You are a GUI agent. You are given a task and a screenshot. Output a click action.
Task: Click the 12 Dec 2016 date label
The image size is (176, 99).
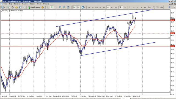pyautogui.click(x=136, y=96)
